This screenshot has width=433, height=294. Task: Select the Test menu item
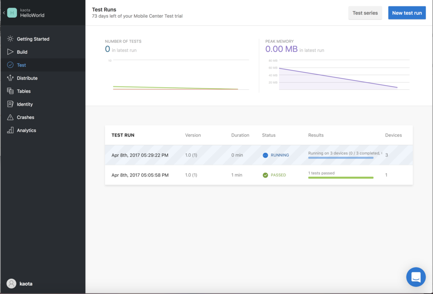43,65
